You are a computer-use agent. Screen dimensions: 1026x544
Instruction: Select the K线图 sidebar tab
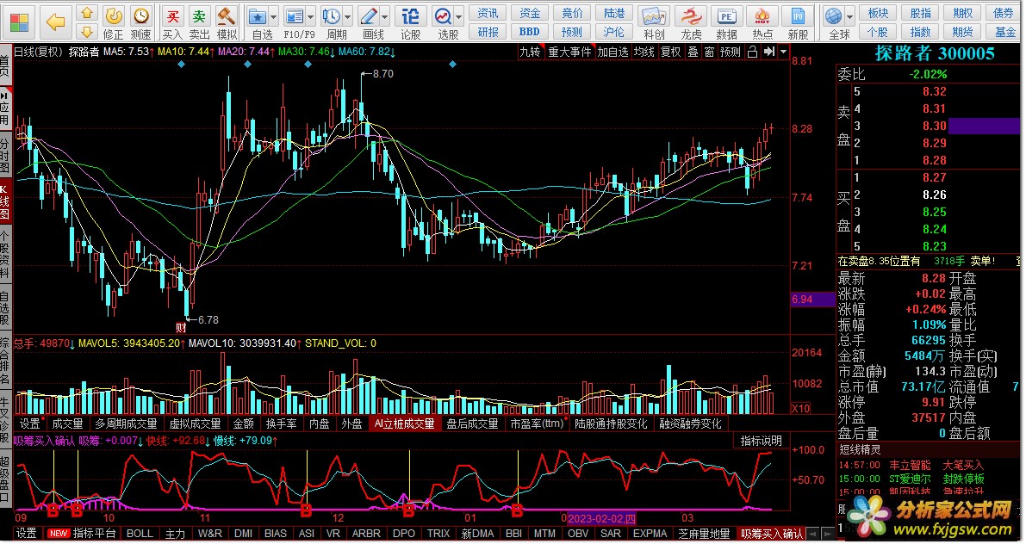(4, 202)
